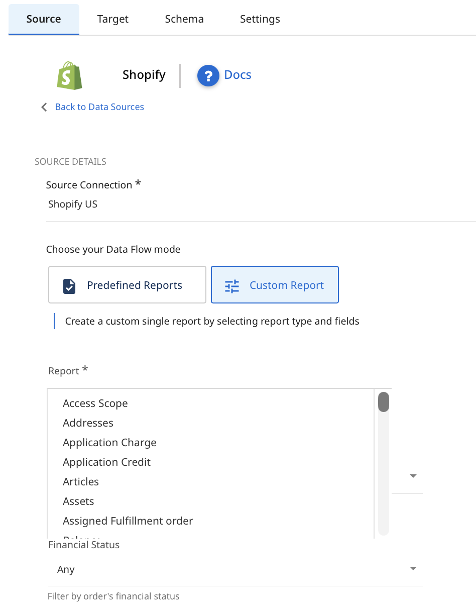Click the back chevron arrow icon
The width and height of the screenshot is (476, 614).
click(44, 107)
